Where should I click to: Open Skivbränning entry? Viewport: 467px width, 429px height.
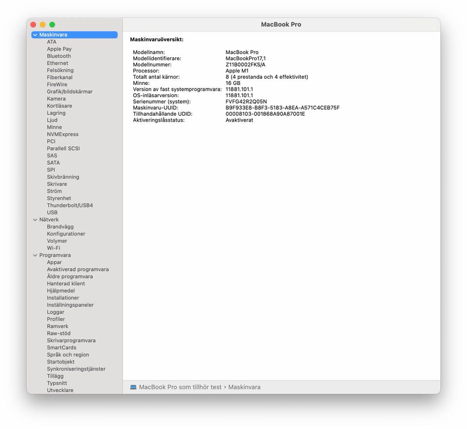tap(63, 177)
